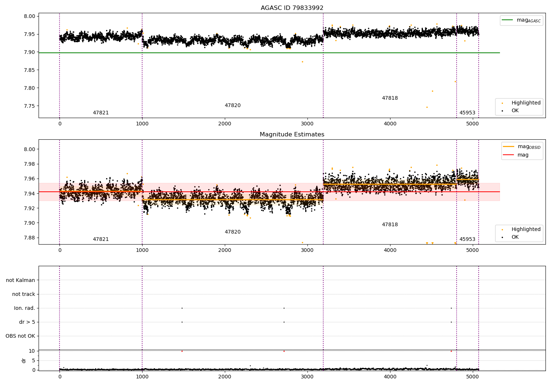
Task: Click the 'Magnitude Estimates' subplot title
Action: tap(292, 135)
